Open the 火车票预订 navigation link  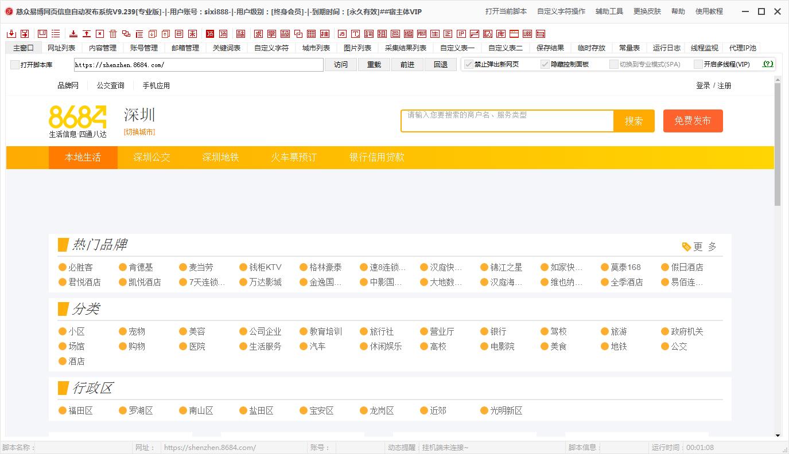click(x=294, y=157)
